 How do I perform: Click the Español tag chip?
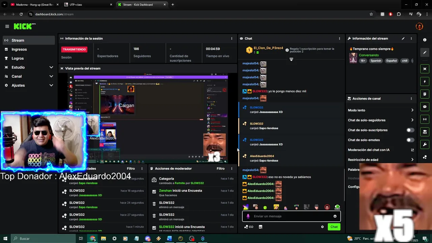391,61
